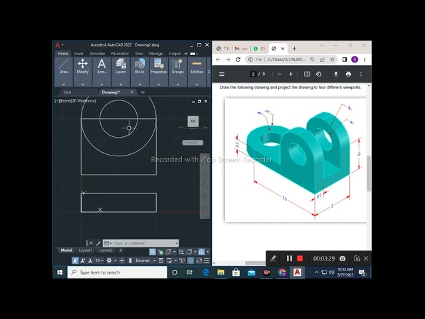Toggle auto-add annotation scales
The image size is (425, 319).
tap(82, 261)
